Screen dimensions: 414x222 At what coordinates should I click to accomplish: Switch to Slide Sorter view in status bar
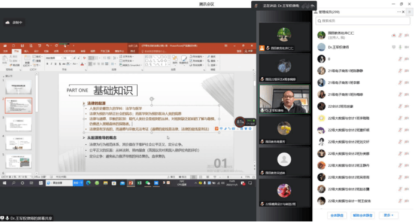click(x=200, y=177)
